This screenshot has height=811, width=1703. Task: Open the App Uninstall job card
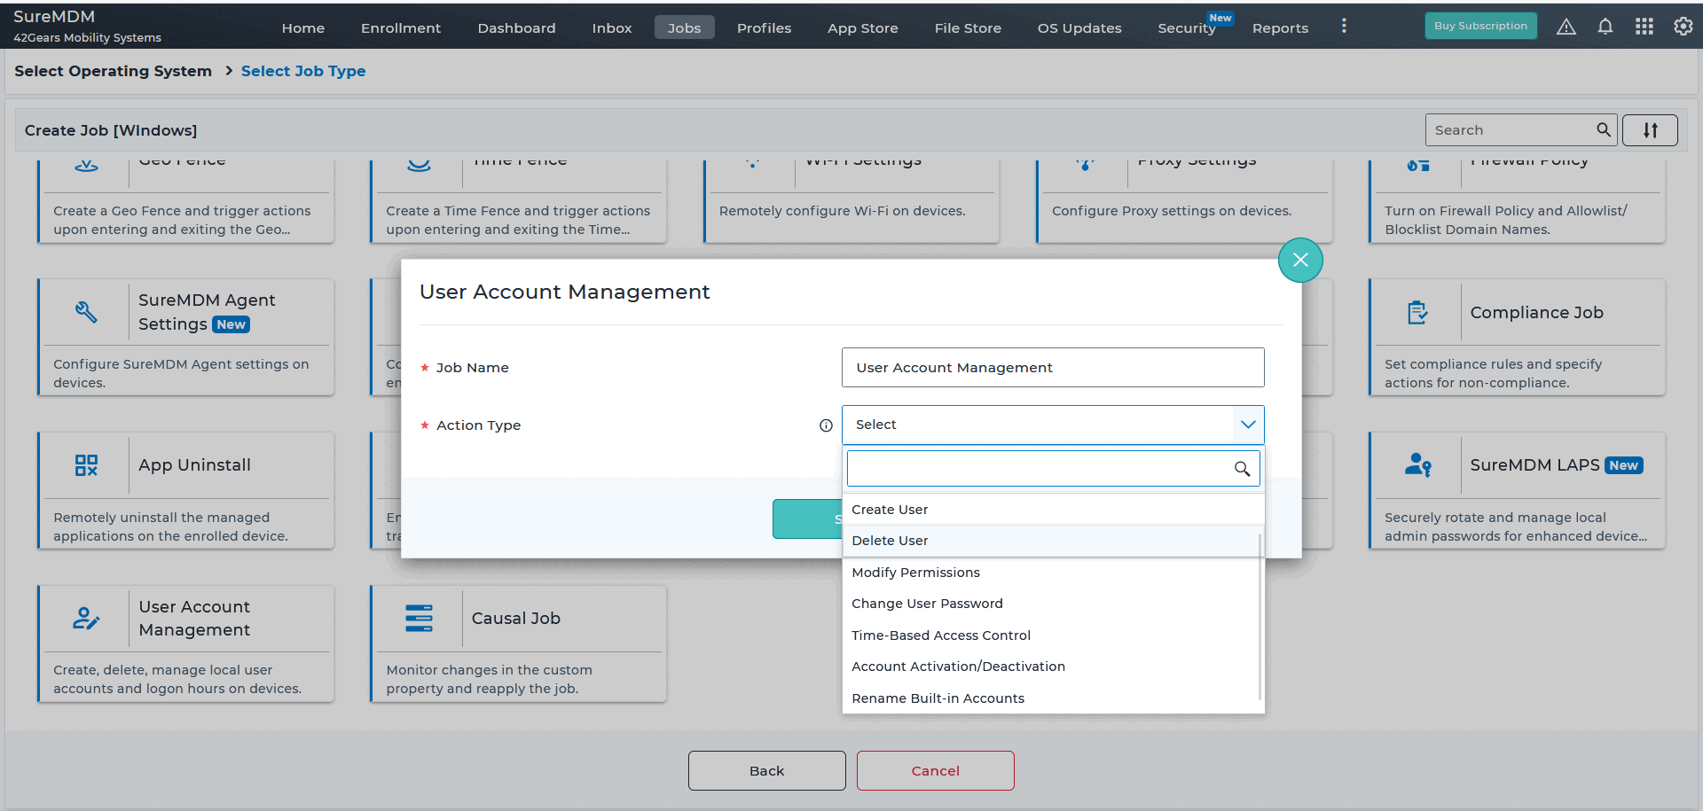[x=186, y=490]
